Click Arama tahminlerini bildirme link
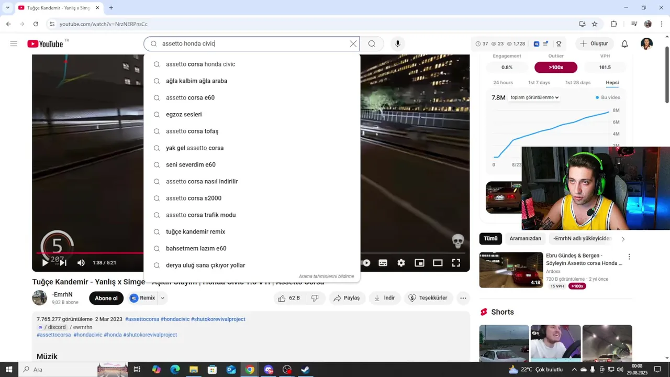 [327, 276]
